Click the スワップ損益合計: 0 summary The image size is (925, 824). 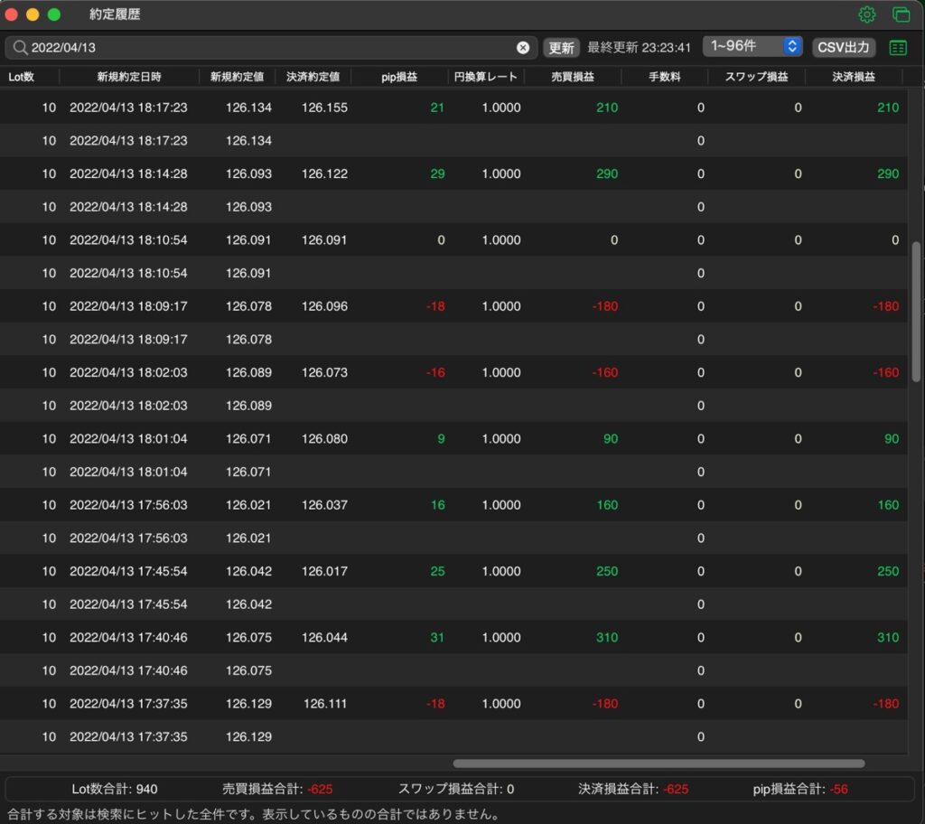point(456,789)
